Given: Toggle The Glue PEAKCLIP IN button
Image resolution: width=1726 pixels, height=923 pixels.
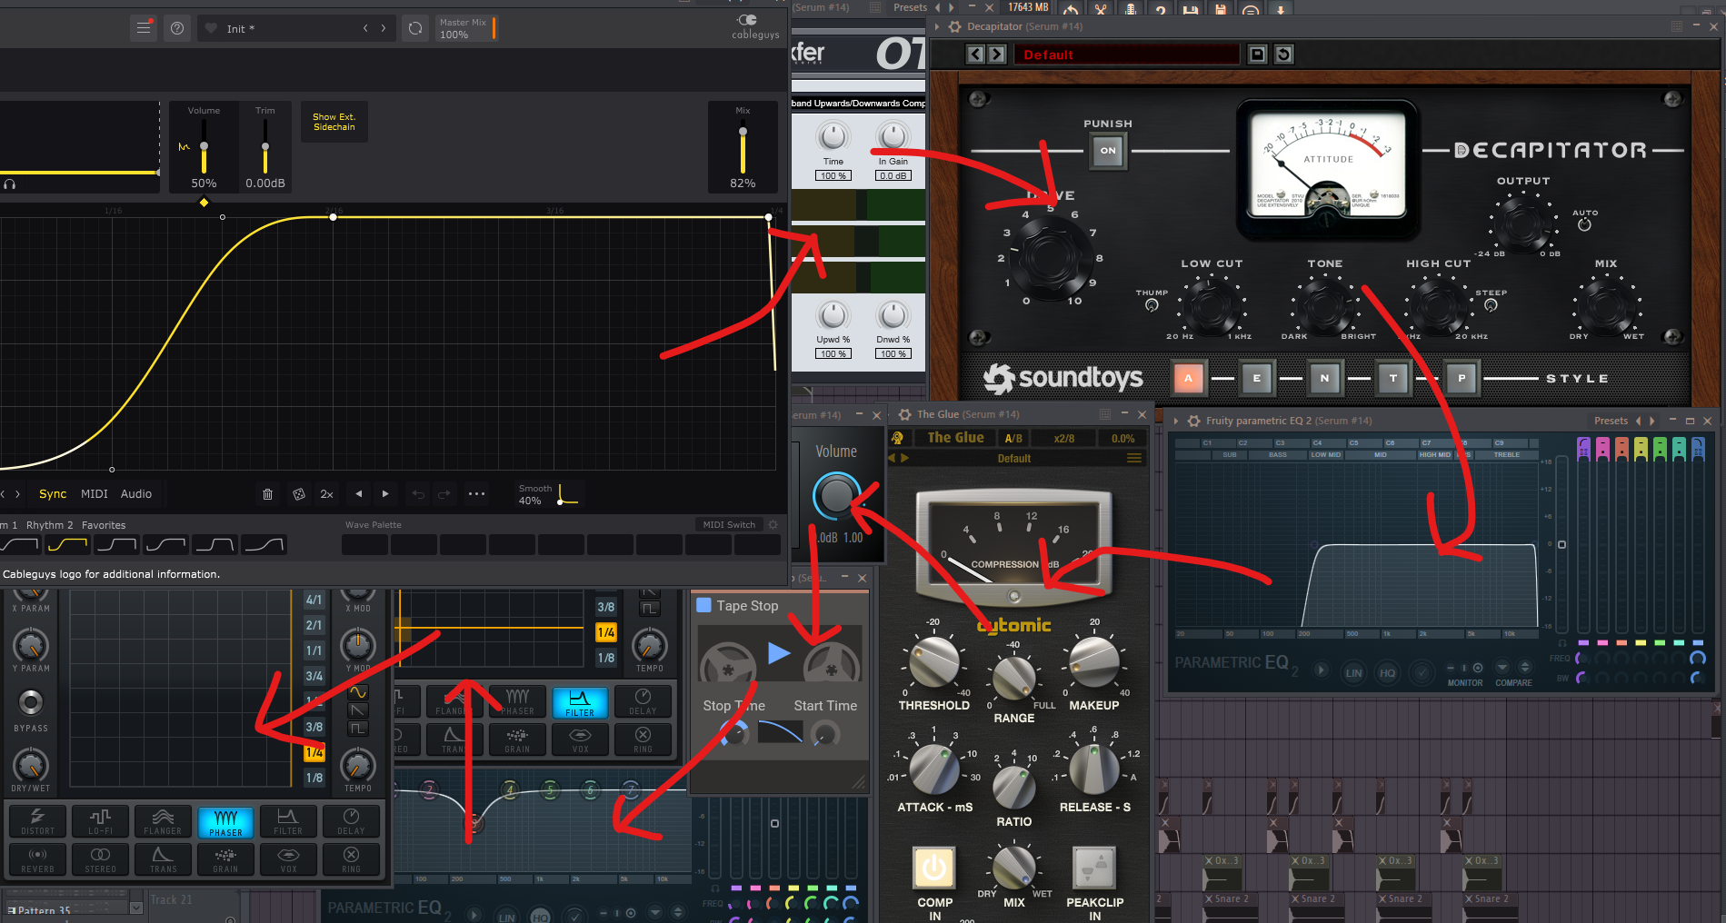Looking at the screenshot, I should 1094,868.
